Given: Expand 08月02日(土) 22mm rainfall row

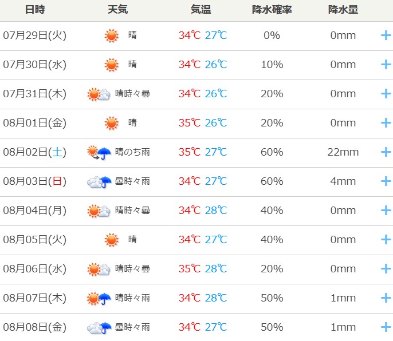Looking at the screenshot, I should [386, 152].
